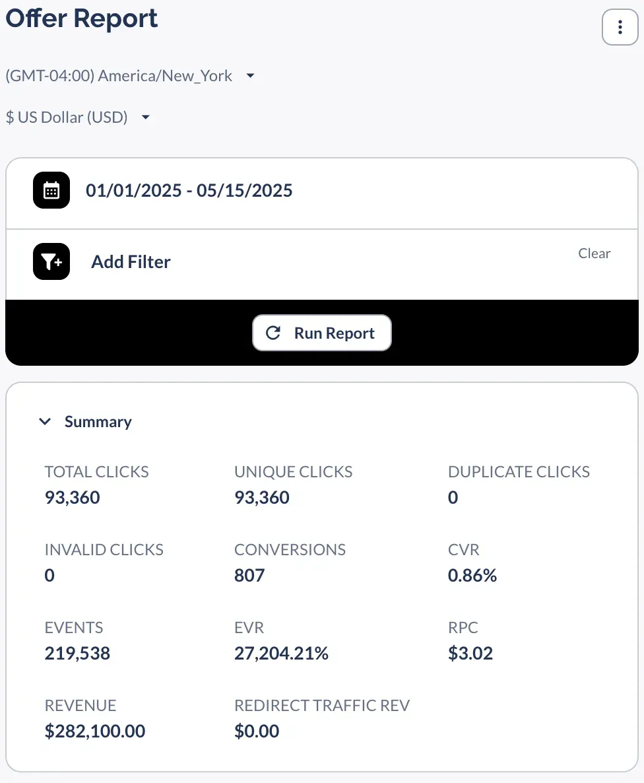The image size is (644, 783).
Task: Click the 01/01/2025 - 05/15/2025 date range
Action: click(189, 191)
